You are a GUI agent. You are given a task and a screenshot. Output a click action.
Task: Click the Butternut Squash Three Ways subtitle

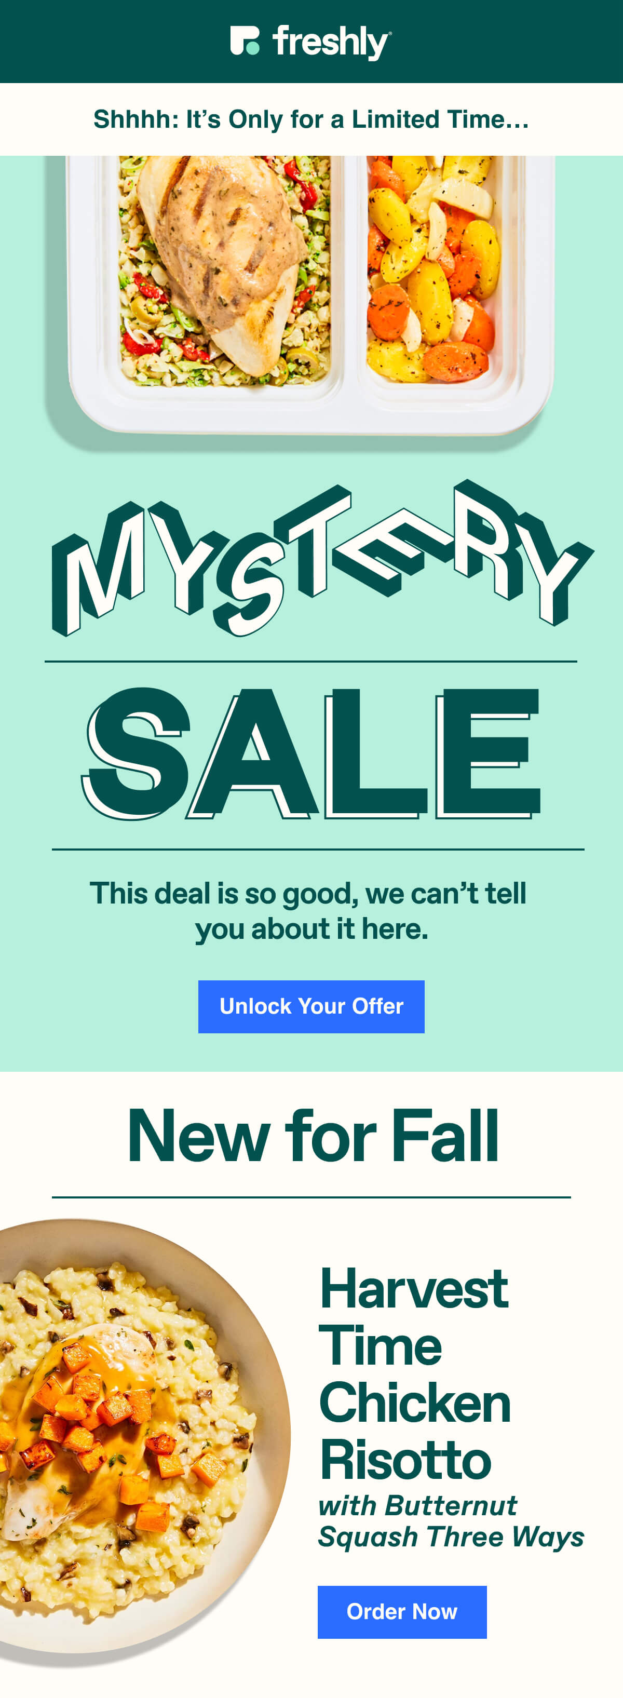point(451,1521)
